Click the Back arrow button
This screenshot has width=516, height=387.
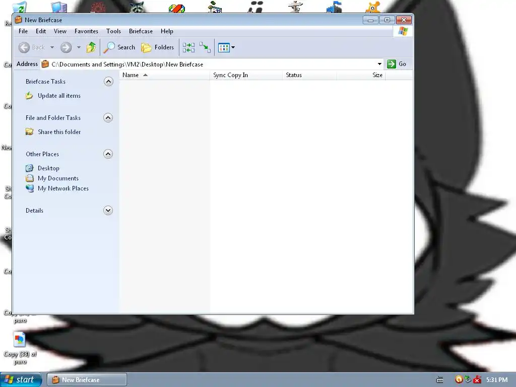tap(24, 47)
